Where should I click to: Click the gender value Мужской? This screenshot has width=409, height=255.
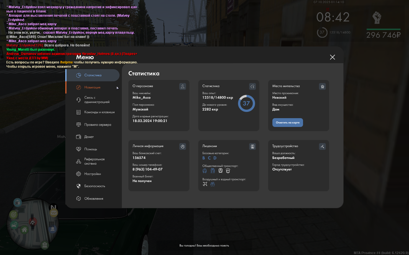[140, 109]
